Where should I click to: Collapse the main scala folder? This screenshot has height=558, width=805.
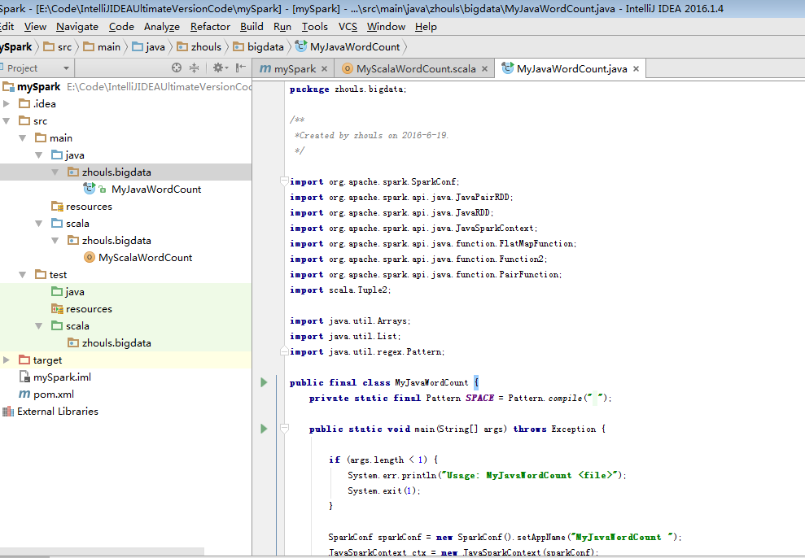click(x=39, y=223)
